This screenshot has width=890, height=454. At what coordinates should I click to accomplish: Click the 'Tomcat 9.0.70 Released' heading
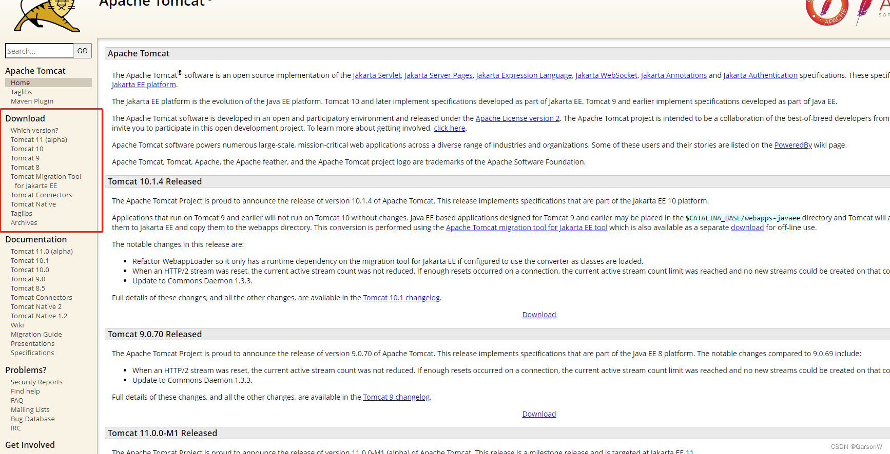154,334
